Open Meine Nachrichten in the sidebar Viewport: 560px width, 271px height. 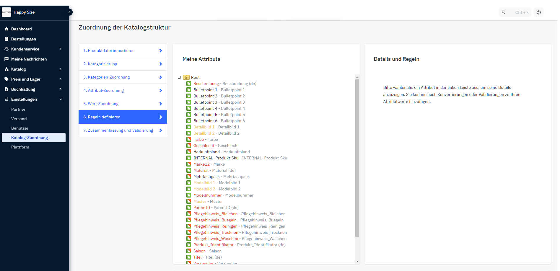coord(29,59)
